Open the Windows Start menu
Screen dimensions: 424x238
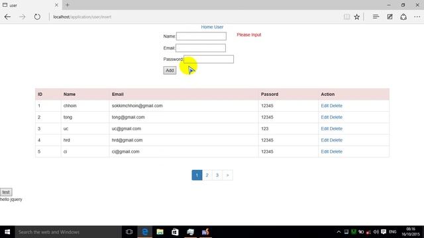[7, 232]
